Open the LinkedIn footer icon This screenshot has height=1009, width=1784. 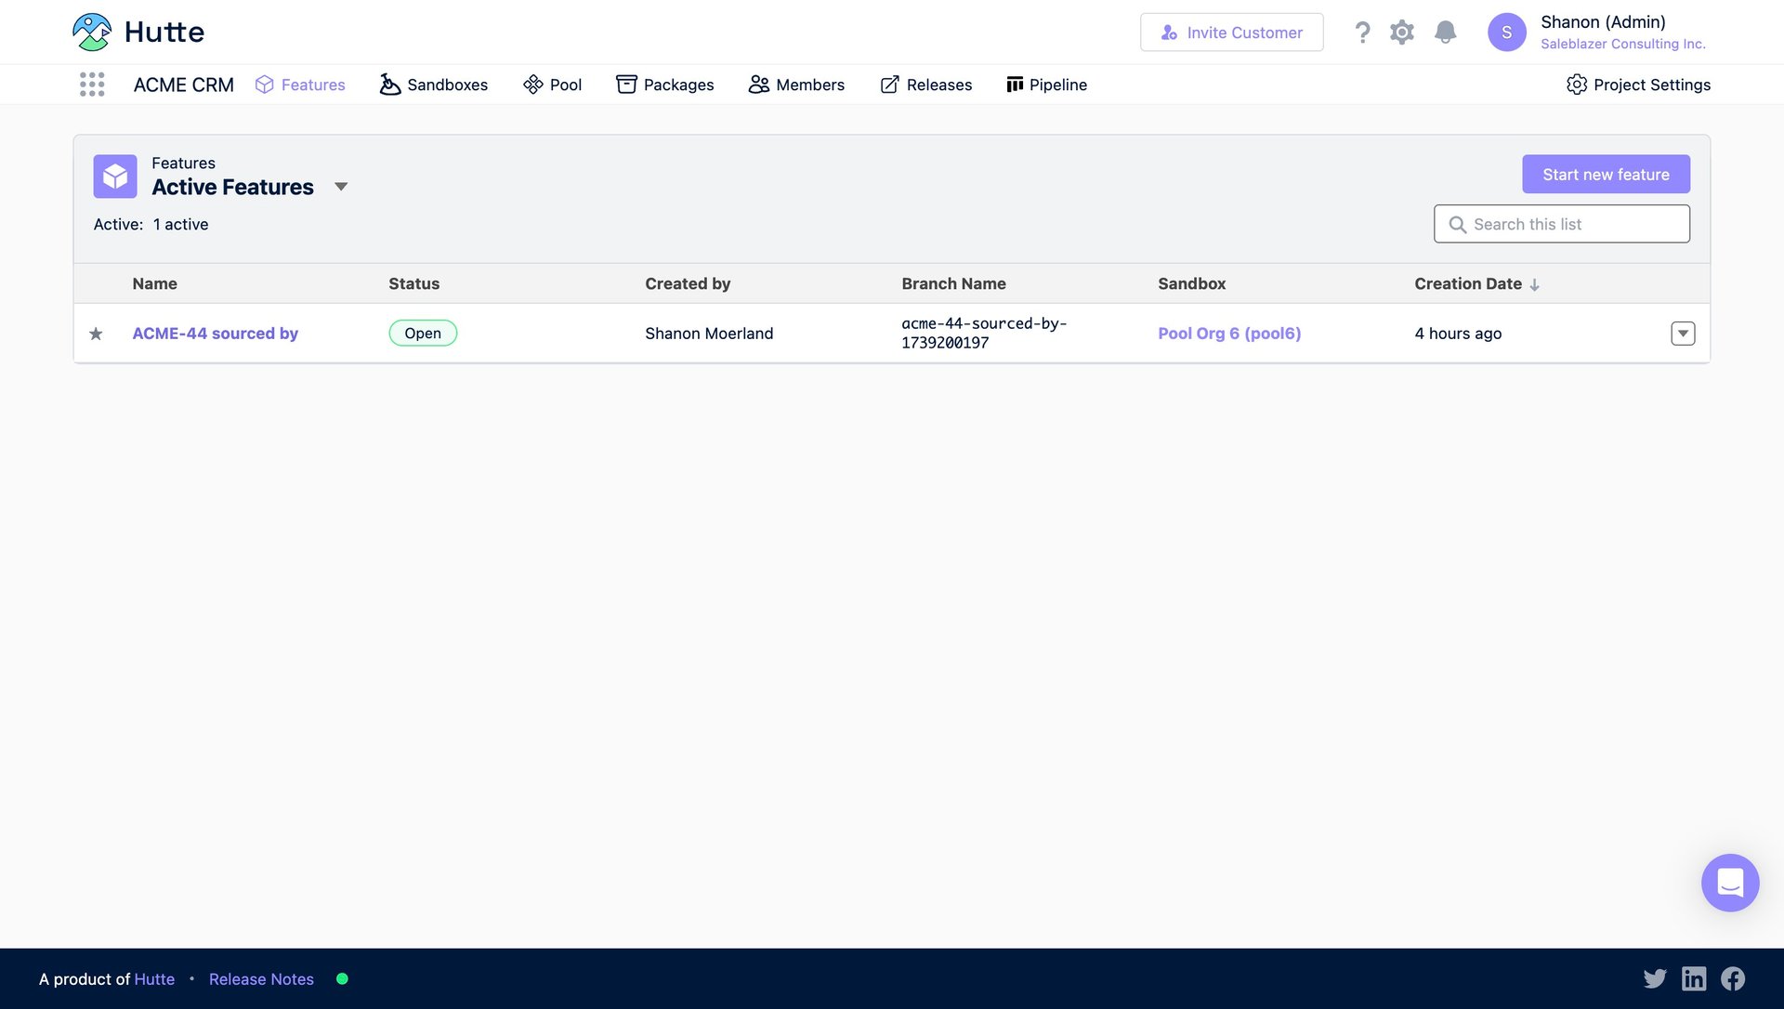coord(1693,978)
